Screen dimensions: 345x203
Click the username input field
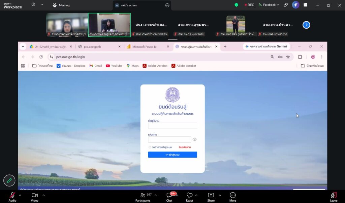tap(172, 126)
